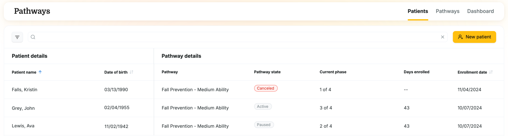Sort by Date of birth arrows

(131, 72)
